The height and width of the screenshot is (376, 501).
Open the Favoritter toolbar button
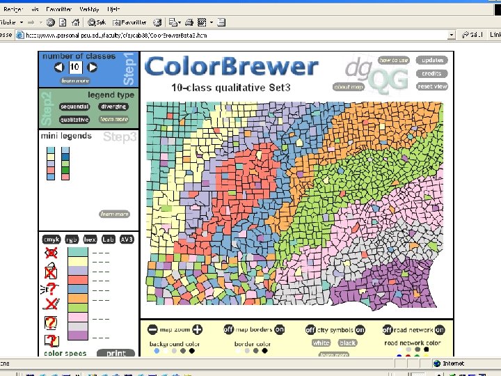pyautogui.click(x=129, y=22)
